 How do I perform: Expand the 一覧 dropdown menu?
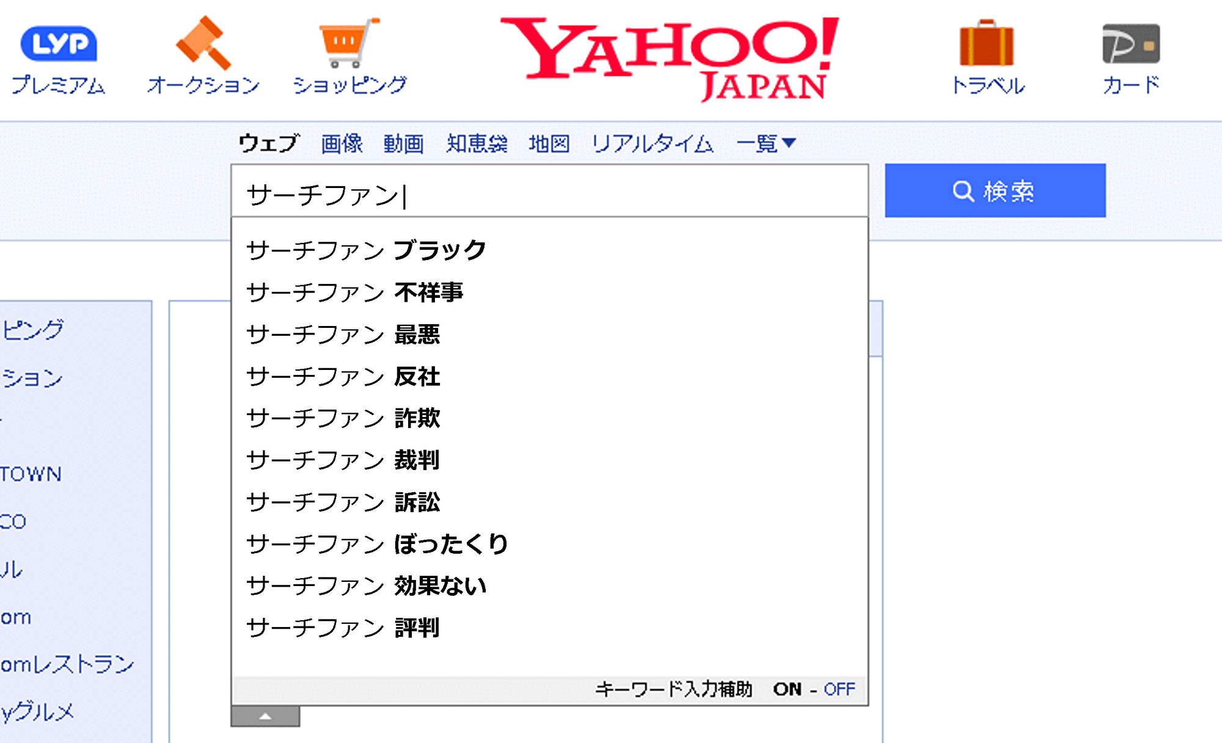click(x=764, y=142)
